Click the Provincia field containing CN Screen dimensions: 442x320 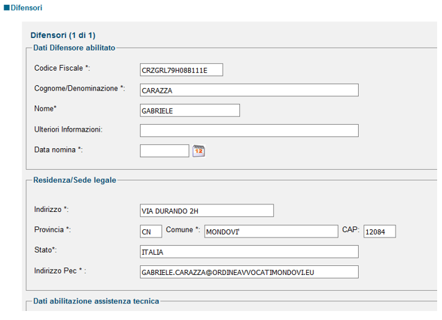151,231
